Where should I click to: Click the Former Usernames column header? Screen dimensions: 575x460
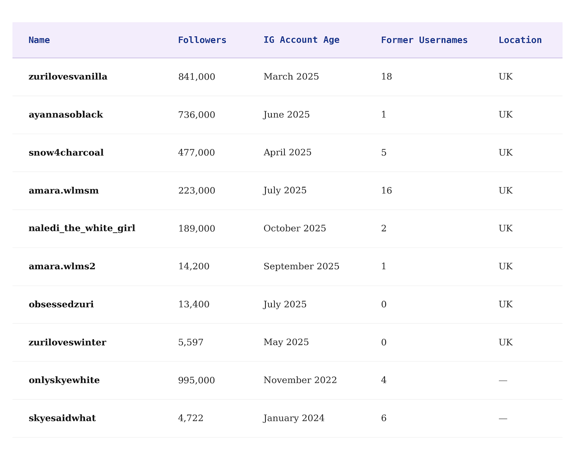click(424, 40)
